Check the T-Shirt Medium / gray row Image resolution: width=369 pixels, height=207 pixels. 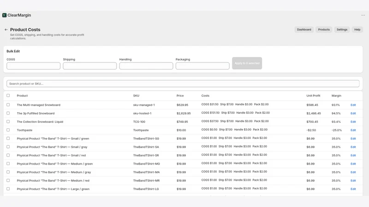pos(8,172)
